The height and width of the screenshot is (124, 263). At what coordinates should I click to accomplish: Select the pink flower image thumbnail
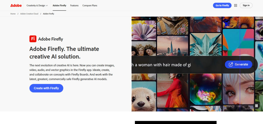click(144, 30)
